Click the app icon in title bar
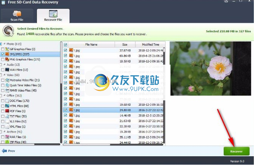The height and width of the screenshot is (165, 255). [x=3, y=2]
